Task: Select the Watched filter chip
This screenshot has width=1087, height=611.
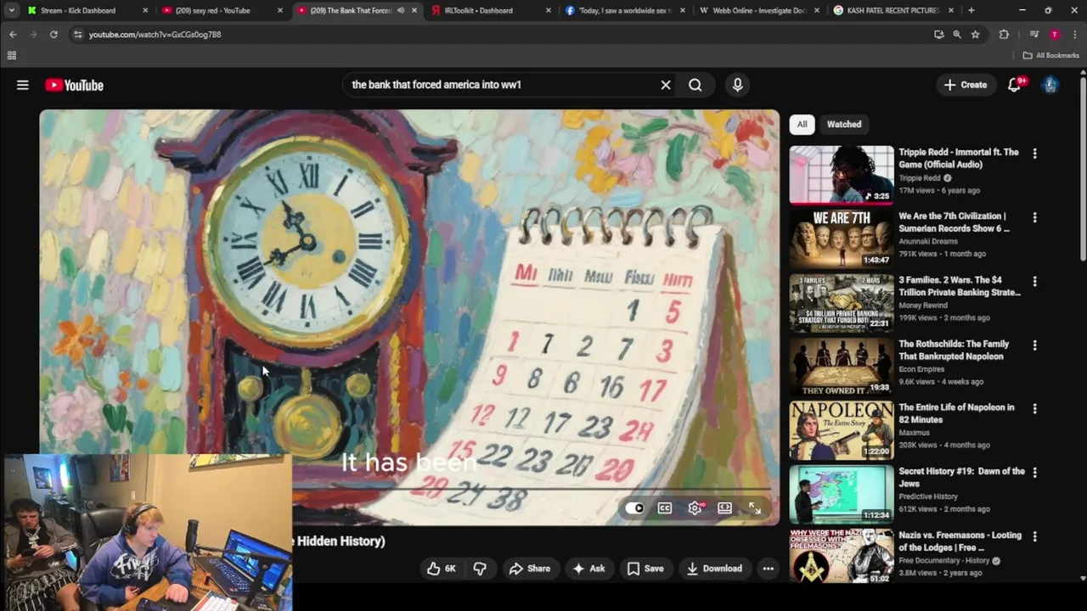Action: pyautogui.click(x=844, y=124)
